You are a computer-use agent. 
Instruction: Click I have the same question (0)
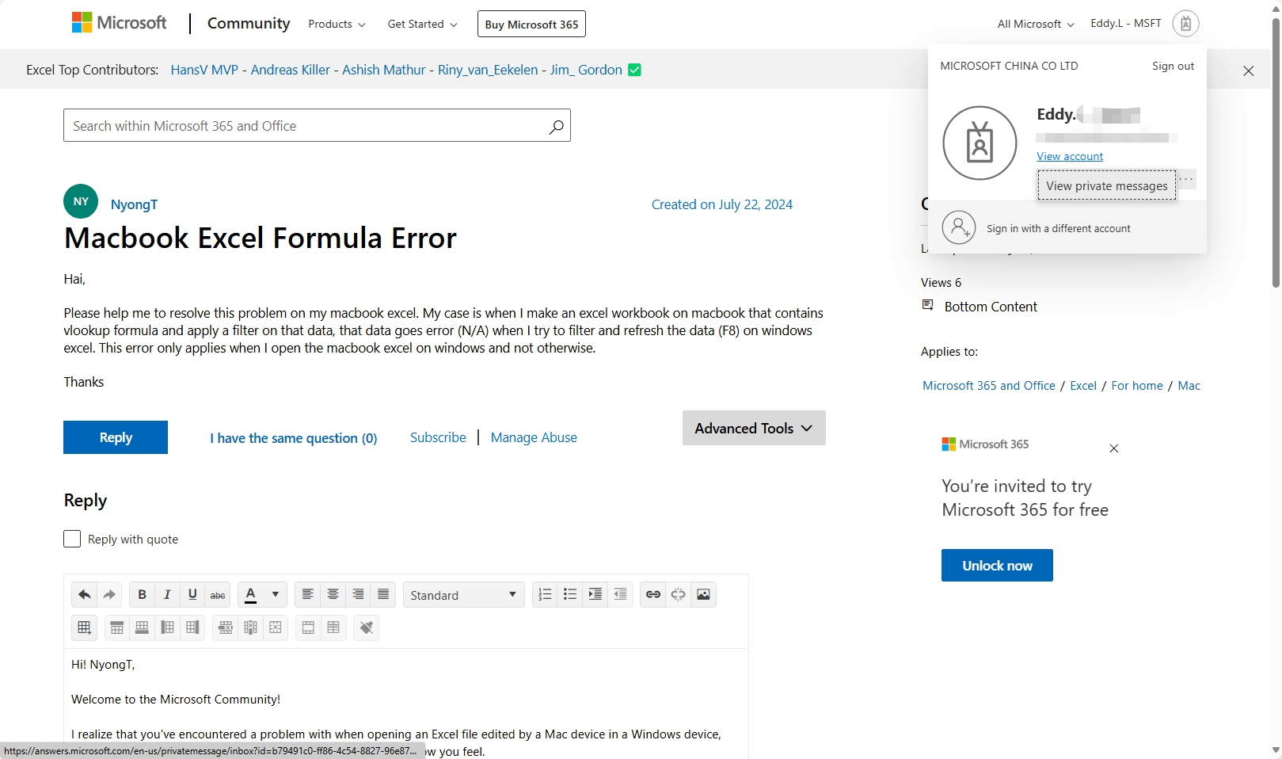pos(294,438)
